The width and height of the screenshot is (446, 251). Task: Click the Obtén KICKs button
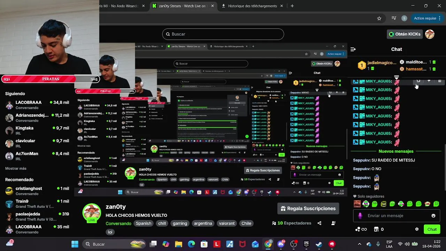click(x=405, y=34)
